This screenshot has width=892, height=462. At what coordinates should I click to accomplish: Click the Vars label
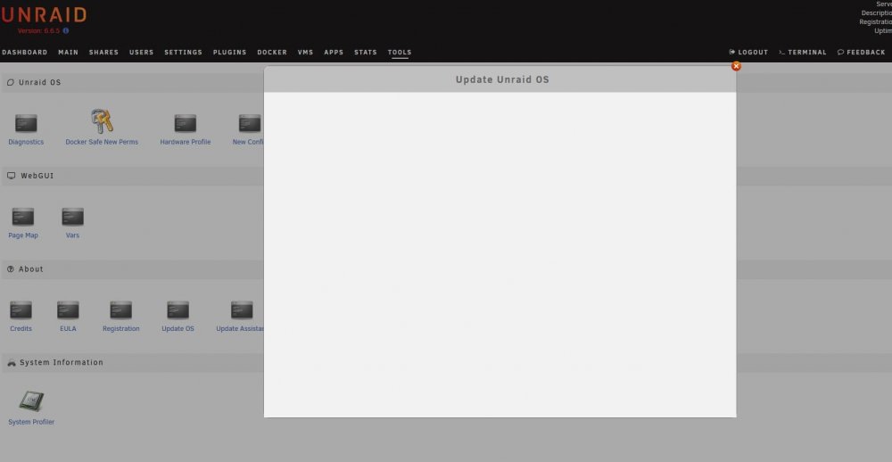click(73, 235)
